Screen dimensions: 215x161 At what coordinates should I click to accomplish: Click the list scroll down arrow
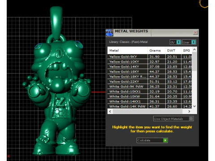click(x=194, y=106)
